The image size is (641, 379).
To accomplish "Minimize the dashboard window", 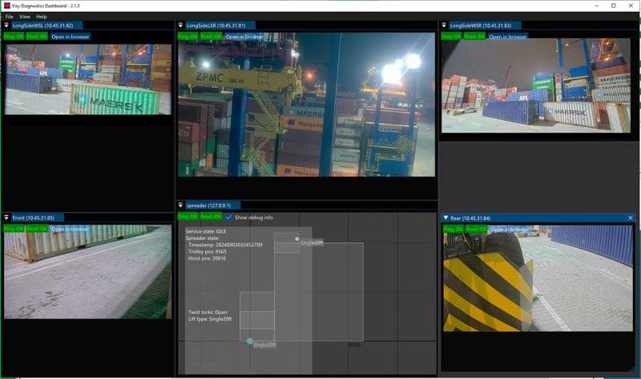I will pyautogui.click(x=597, y=6).
